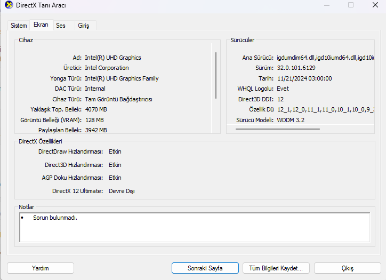Click the DirectX Özellikleri group heading
The image size is (386, 280).
[41, 141]
